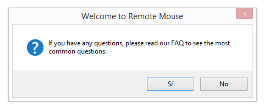
Task: Choose Sí to open the FAQ
Action: (x=170, y=84)
